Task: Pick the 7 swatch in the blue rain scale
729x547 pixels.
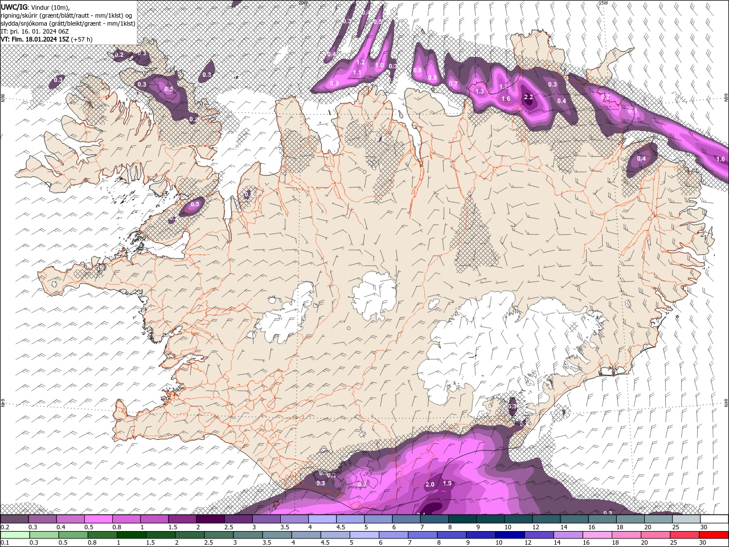Action: point(422,535)
